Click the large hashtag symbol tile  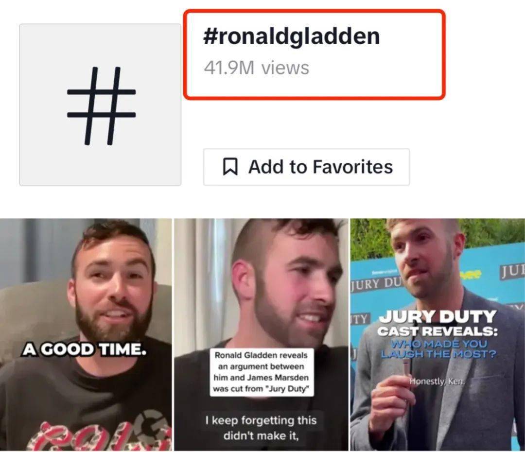coord(100,105)
